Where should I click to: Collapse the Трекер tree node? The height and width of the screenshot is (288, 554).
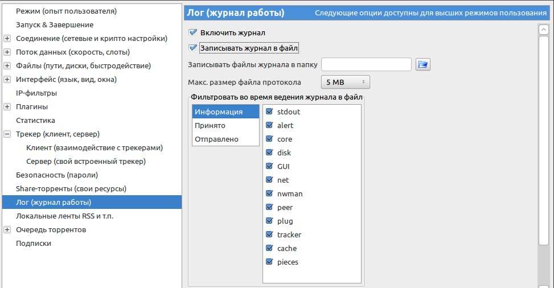tap(7, 134)
